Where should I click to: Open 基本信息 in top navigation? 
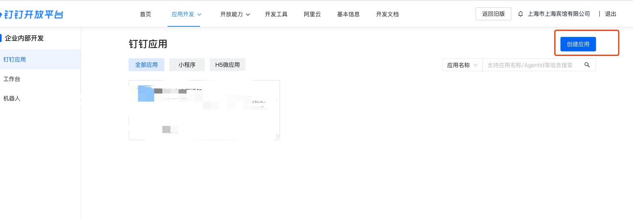(x=349, y=14)
